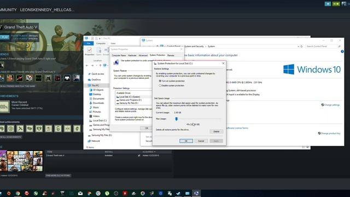Click FIND MORE DLC IN STORE button

(x=58, y=176)
